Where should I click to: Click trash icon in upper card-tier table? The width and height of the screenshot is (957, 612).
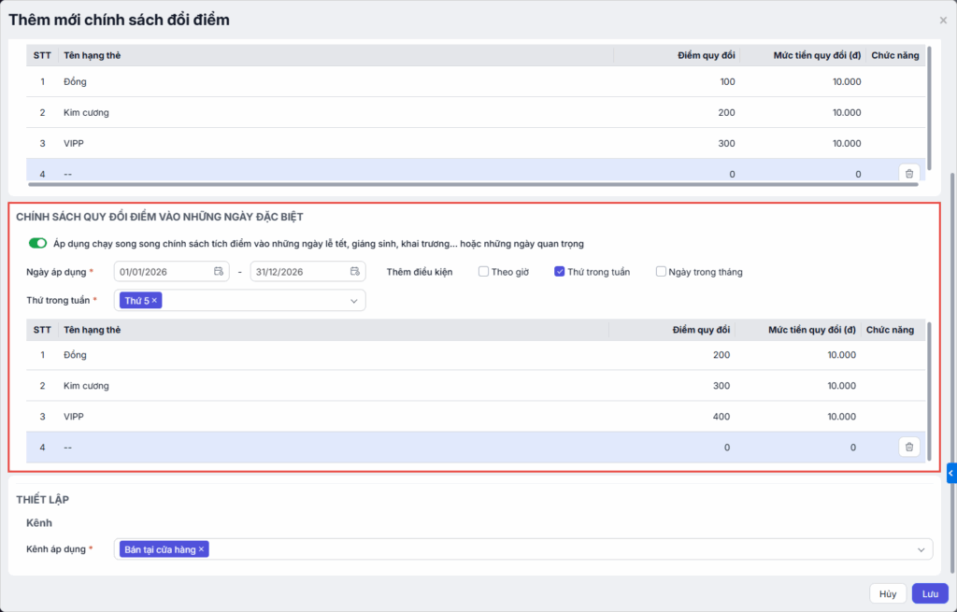pyautogui.click(x=909, y=173)
